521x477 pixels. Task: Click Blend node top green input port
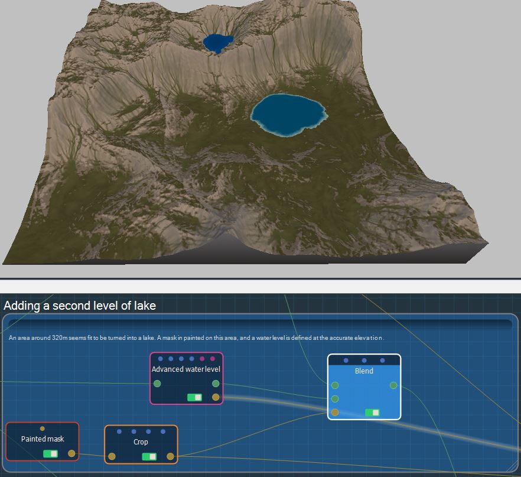(335, 385)
